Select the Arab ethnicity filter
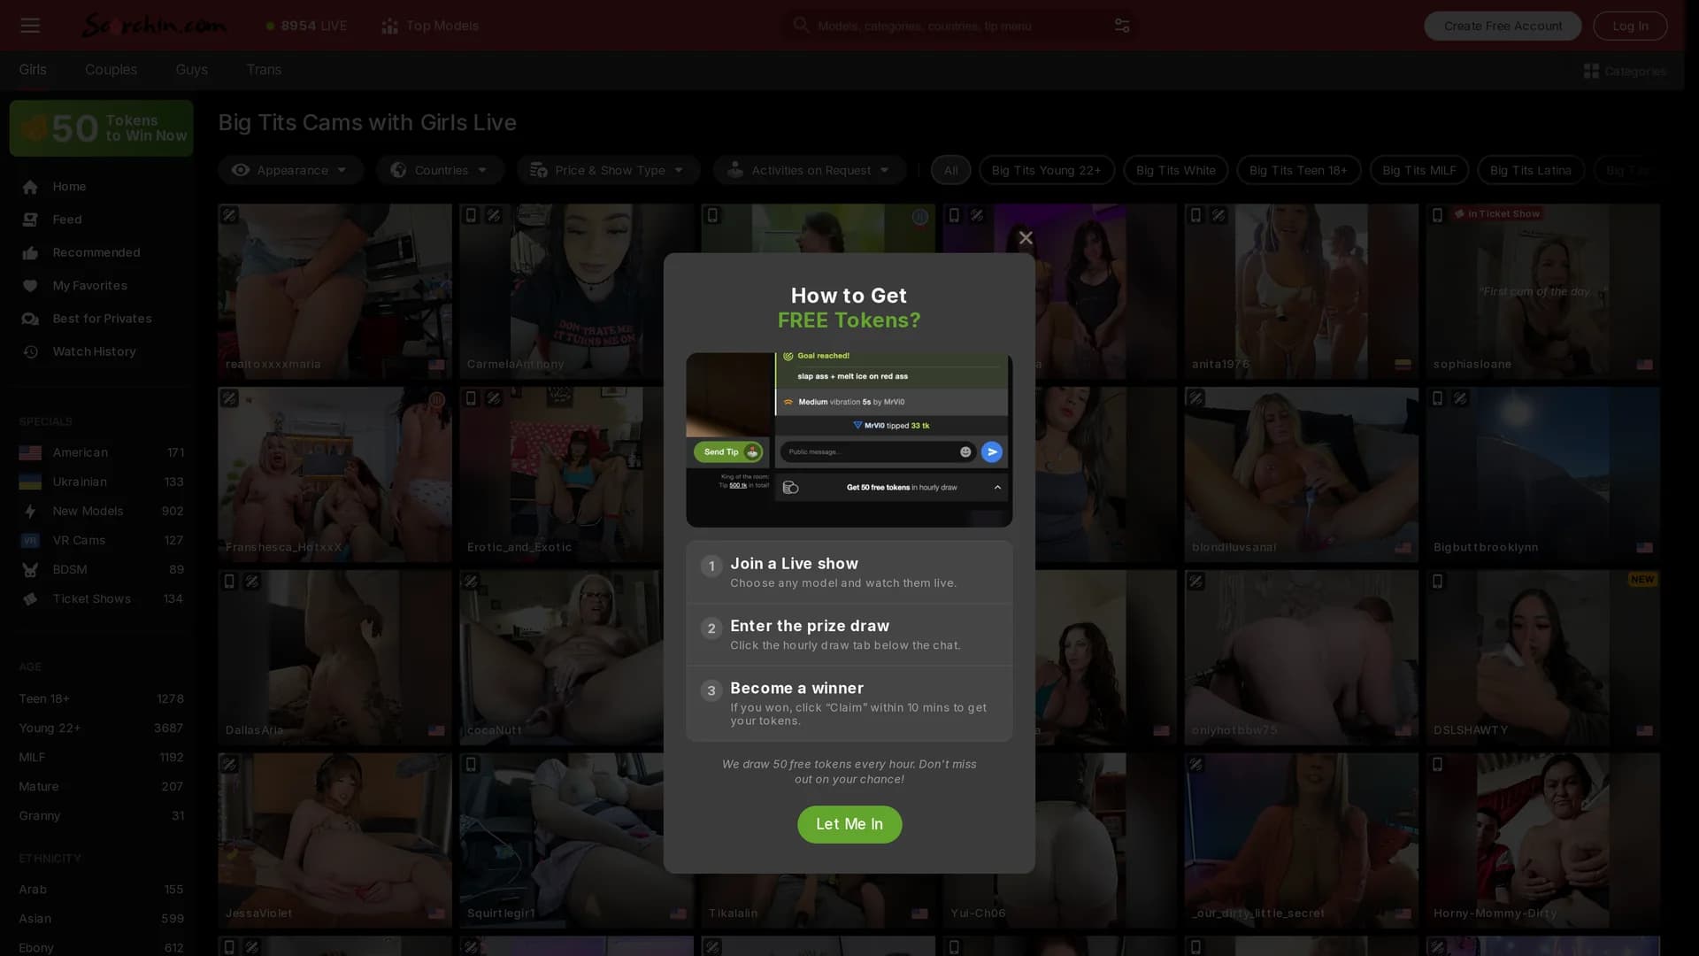This screenshot has width=1699, height=956. pos(101,890)
